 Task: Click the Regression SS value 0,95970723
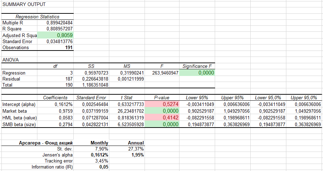pos(96,73)
